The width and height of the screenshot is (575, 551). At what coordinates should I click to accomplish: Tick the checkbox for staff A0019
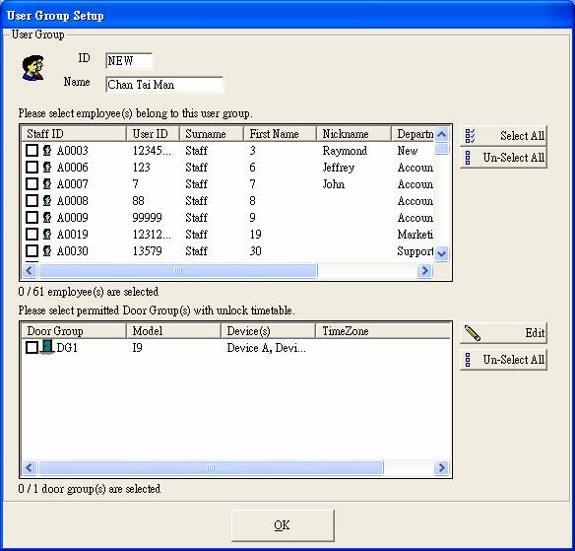32,234
